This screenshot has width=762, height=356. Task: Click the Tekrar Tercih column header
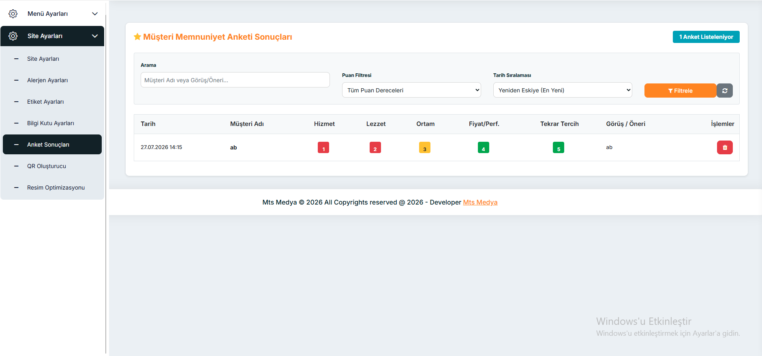[x=559, y=124]
